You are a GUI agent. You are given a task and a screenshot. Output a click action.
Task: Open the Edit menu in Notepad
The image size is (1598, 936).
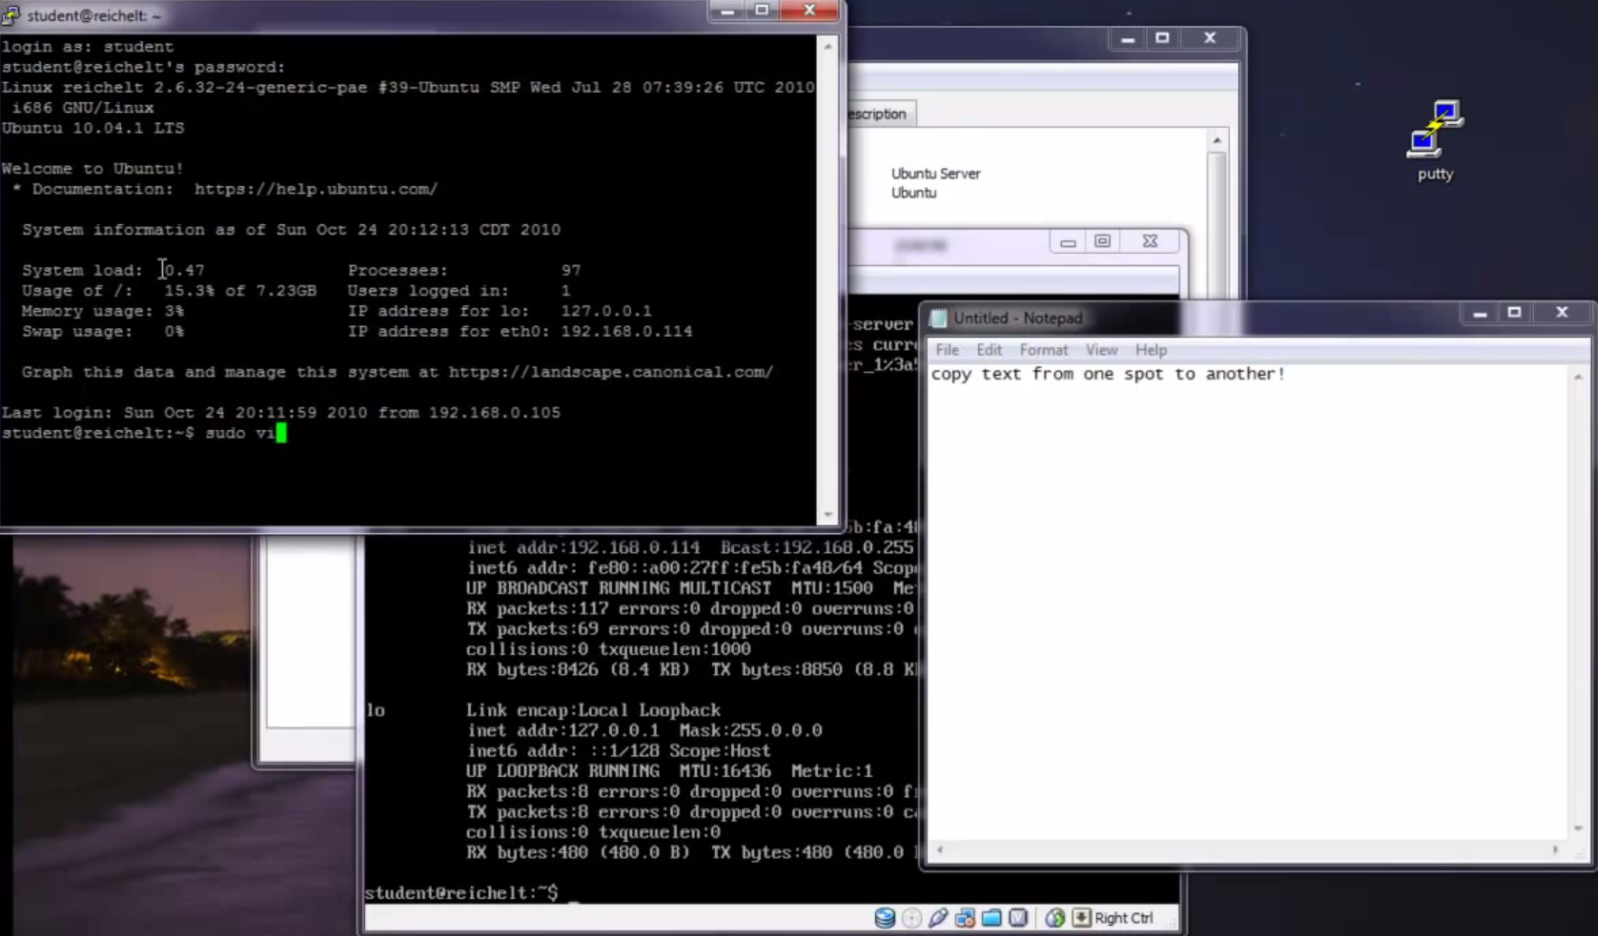pyautogui.click(x=989, y=350)
